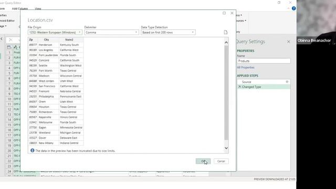Screen dimensions: 336x189
Task: Click the Minnesota Central state cell
Action: click(71, 127)
